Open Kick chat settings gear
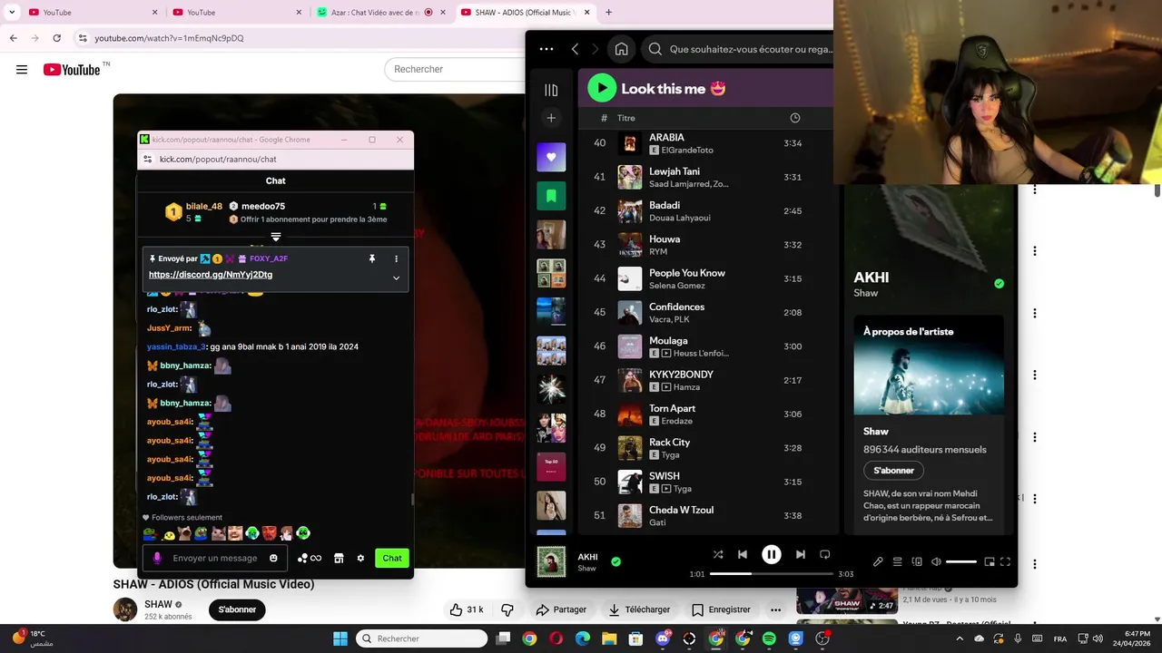1162x653 pixels. tap(360, 558)
